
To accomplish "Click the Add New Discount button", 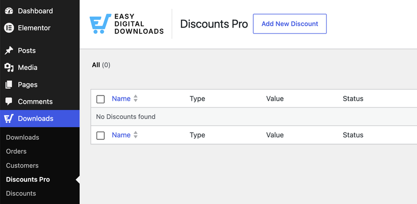I will point(290,23).
